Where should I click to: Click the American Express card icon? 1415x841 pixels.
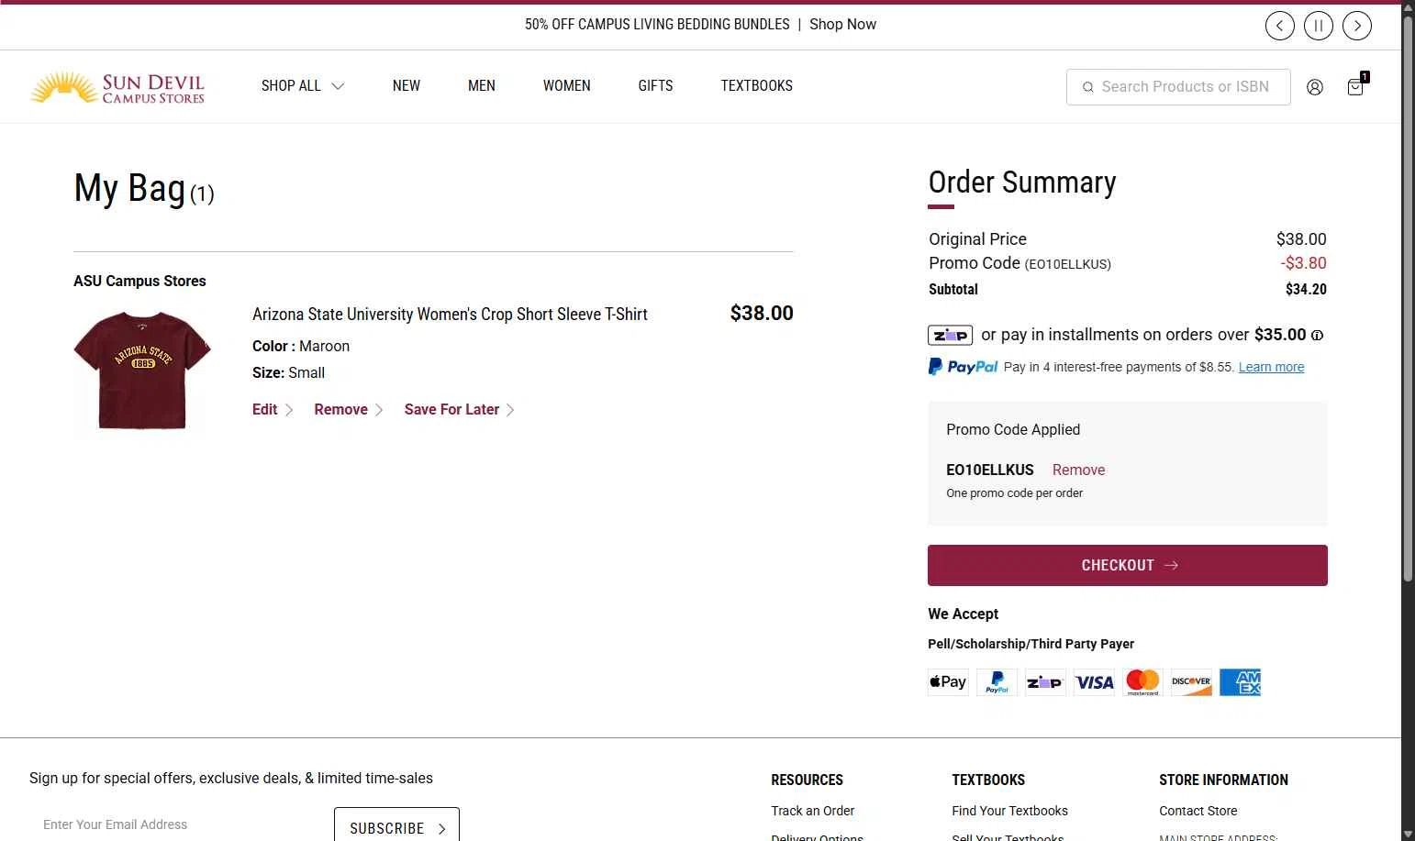click(x=1240, y=682)
